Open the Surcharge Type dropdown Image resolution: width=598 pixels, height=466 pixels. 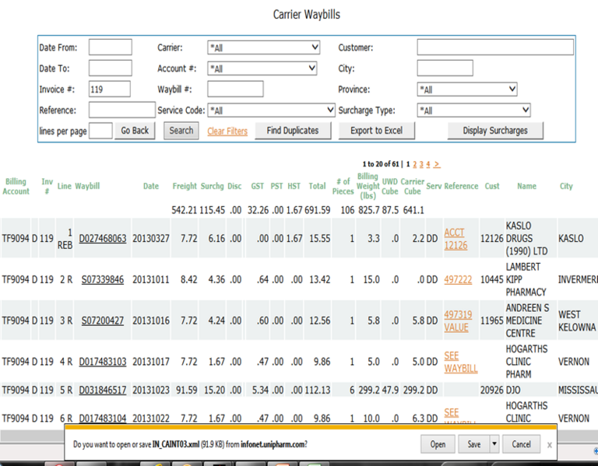(x=473, y=110)
